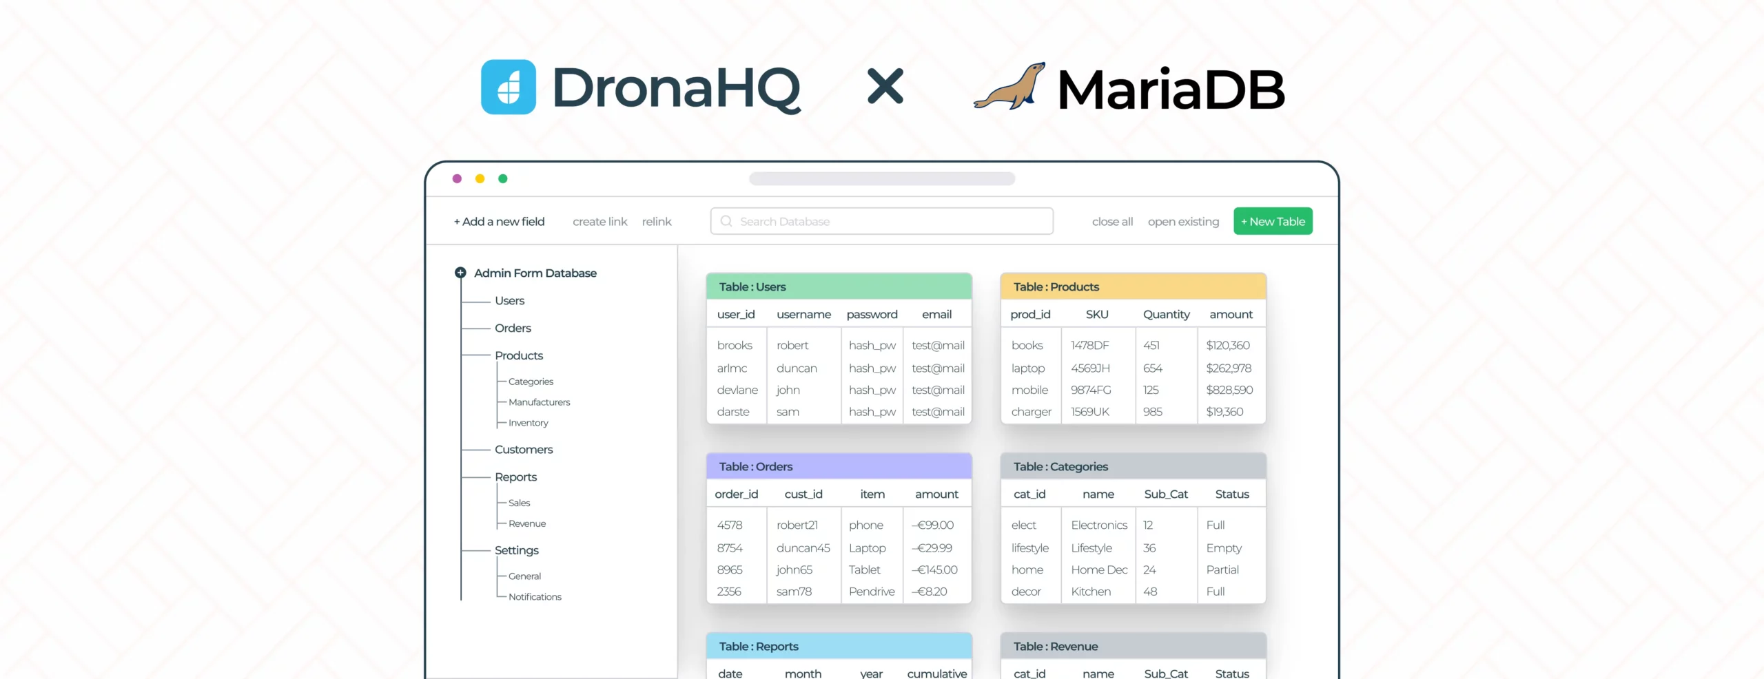Select the cell 'Empty' in Categories

[x=1224, y=548]
